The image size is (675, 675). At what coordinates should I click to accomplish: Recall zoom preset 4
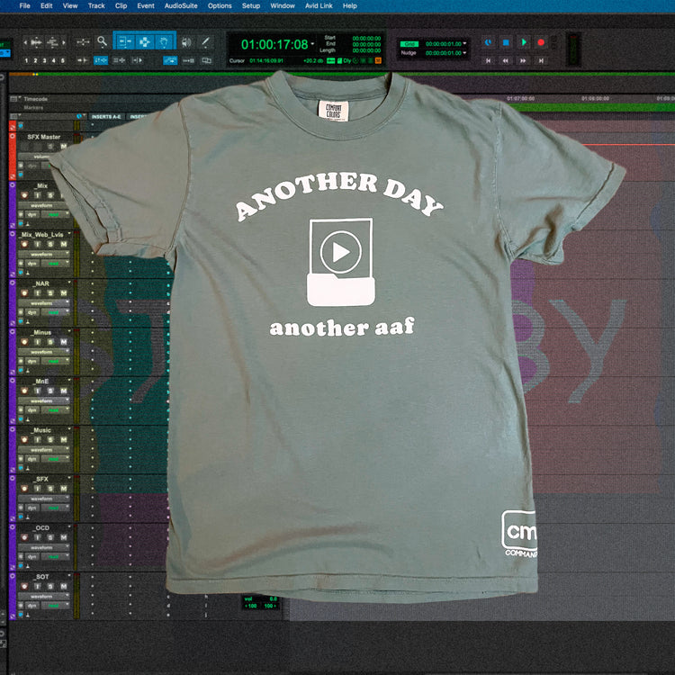[53, 60]
